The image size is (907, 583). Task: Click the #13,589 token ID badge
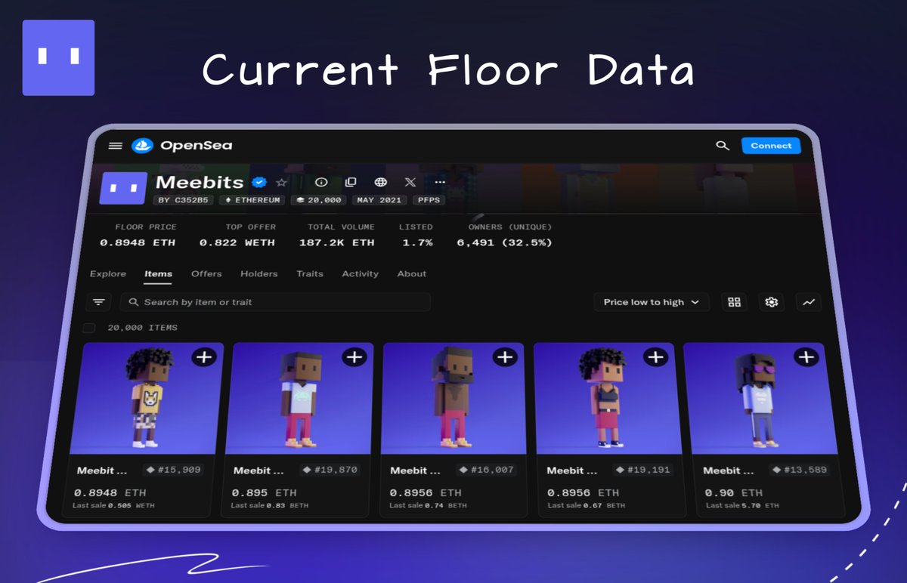[x=800, y=470]
